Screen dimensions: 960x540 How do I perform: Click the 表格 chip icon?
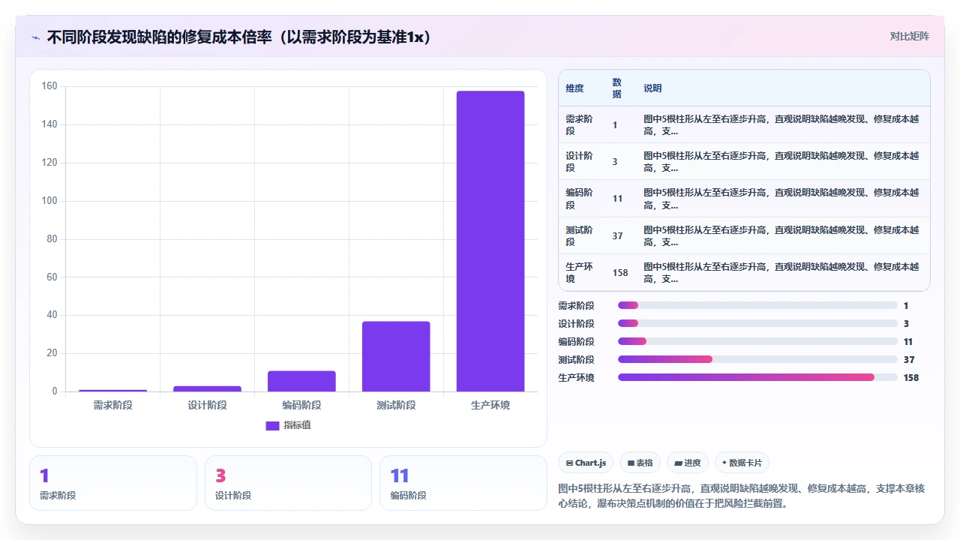631,463
